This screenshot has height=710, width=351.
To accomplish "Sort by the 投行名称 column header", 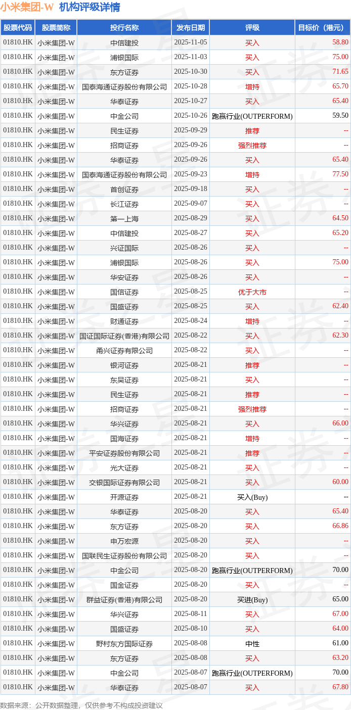I will 124,28.
